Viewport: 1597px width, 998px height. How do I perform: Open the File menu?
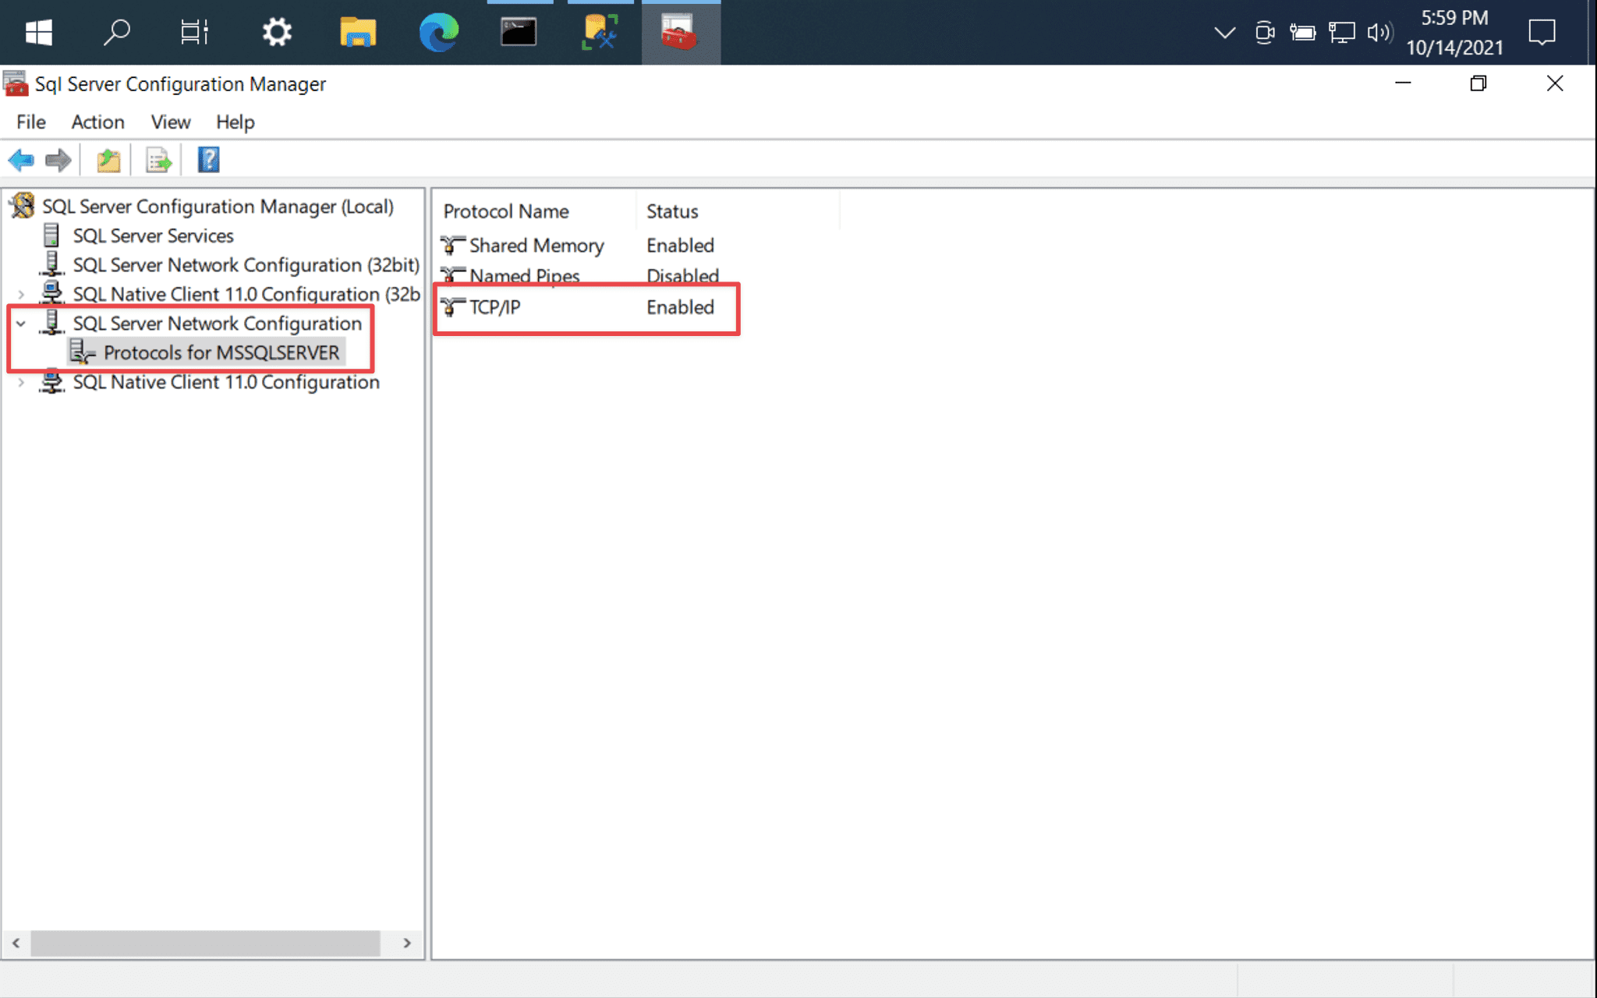tap(31, 122)
